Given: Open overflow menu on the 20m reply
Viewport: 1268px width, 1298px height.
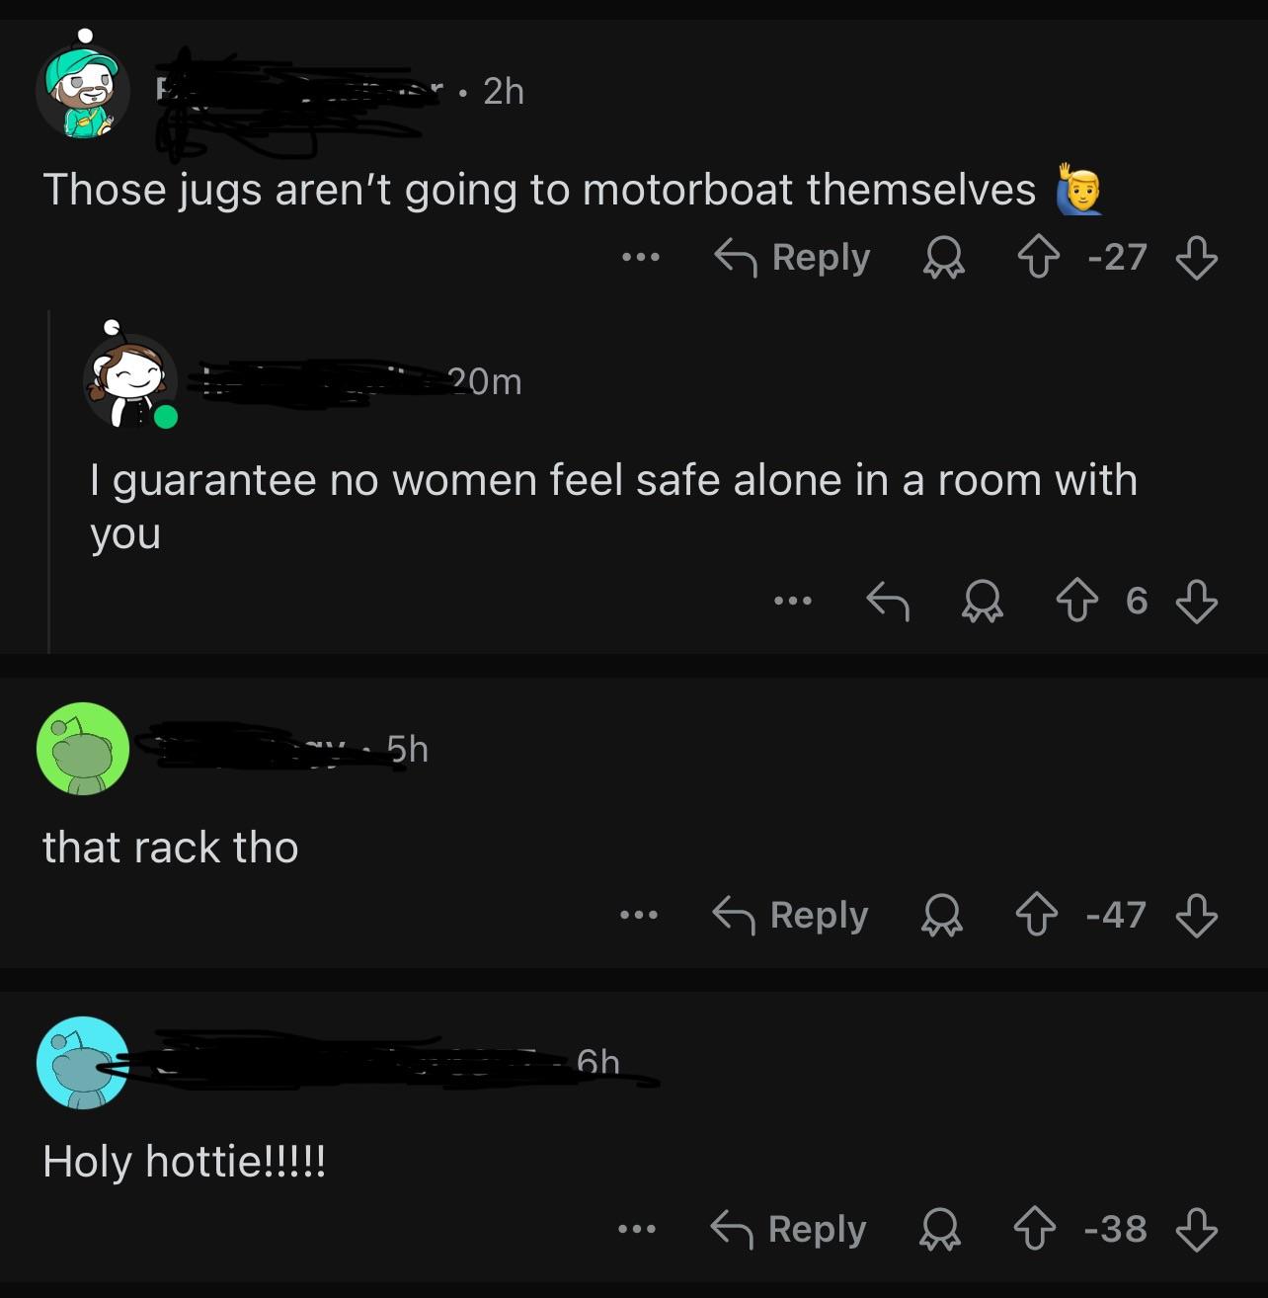Looking at the screenshot, I should [x=792, y=600].
